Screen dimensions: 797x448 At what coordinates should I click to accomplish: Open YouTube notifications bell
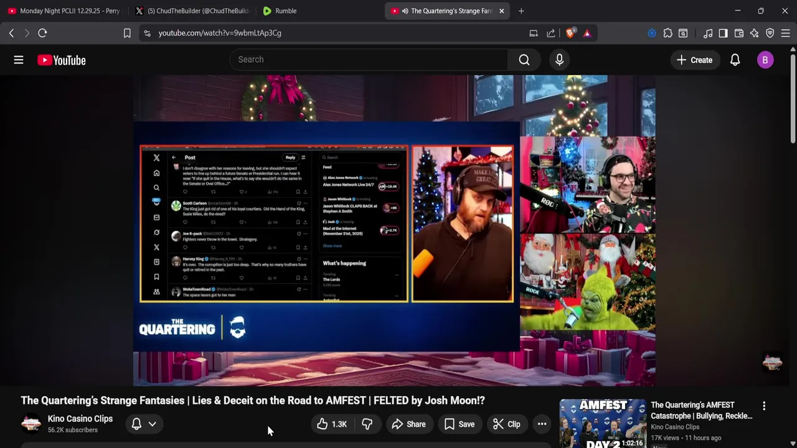735,60
